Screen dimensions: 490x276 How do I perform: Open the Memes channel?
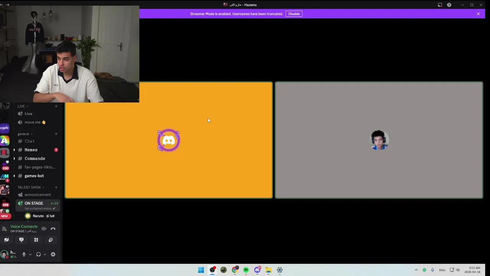38,150
